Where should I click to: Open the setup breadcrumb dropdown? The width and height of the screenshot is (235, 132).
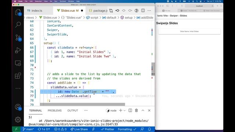click(127, 18)
